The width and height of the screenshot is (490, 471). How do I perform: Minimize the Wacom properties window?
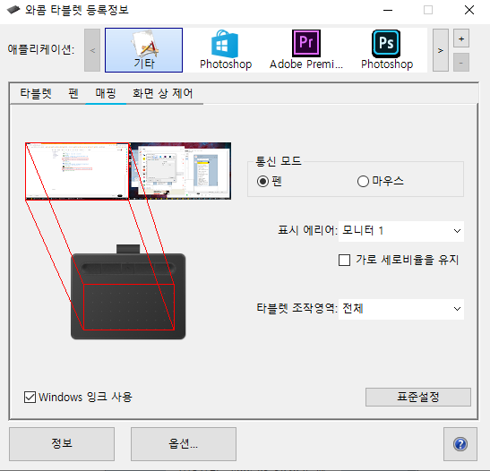tap(388, 10)
